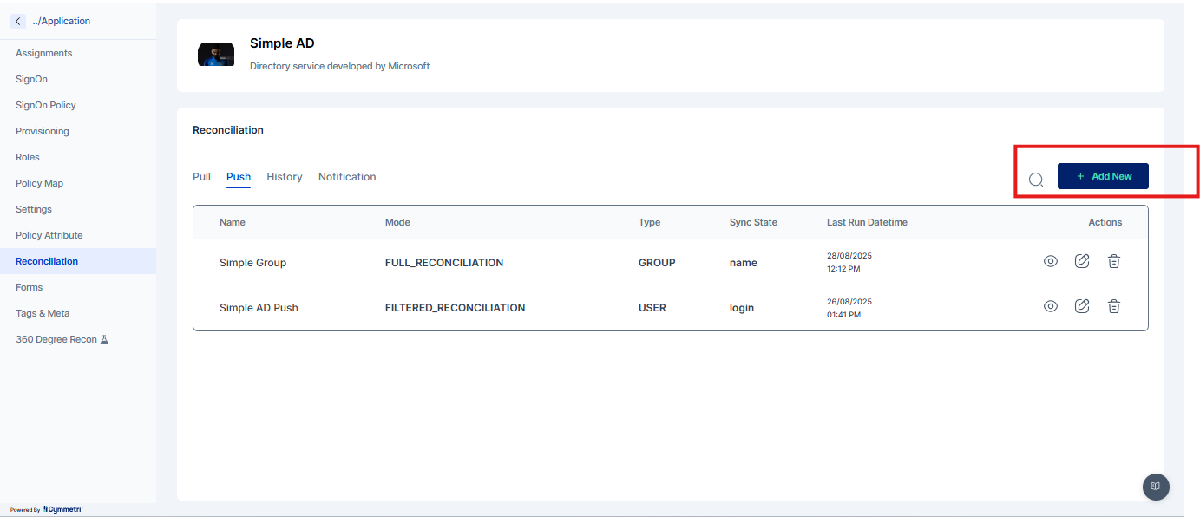Edit the Simple AD Push entry
This screenshot has height=517, width=1200.
1082,306
